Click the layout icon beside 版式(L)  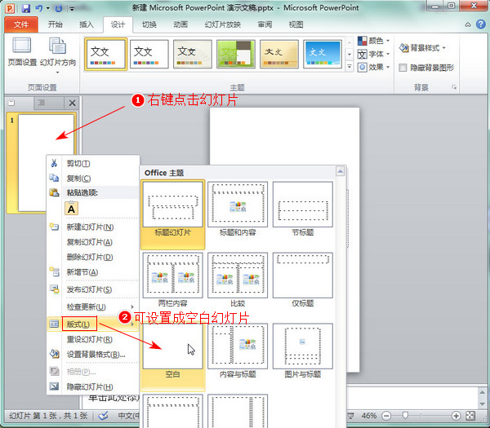pyautogui.click(x=54, y=324)
